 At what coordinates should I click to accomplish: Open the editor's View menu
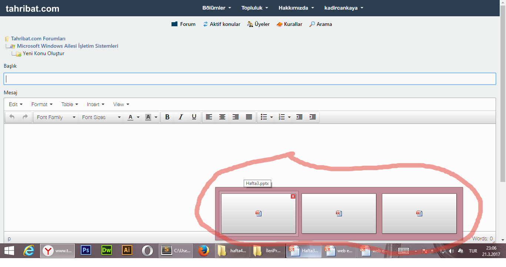(121, 104)
